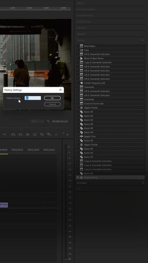The height and width of the screenshot is (263, 148).
Task: Click timeline ruler at 00;01;04;02
Action: coord(17,150)
